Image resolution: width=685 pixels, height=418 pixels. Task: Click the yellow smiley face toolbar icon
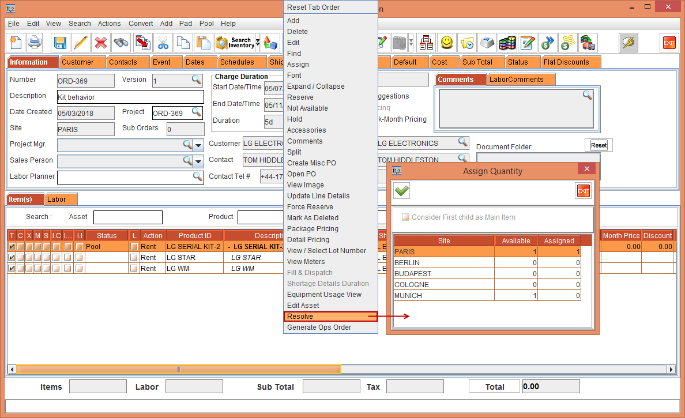pos(446,43)
